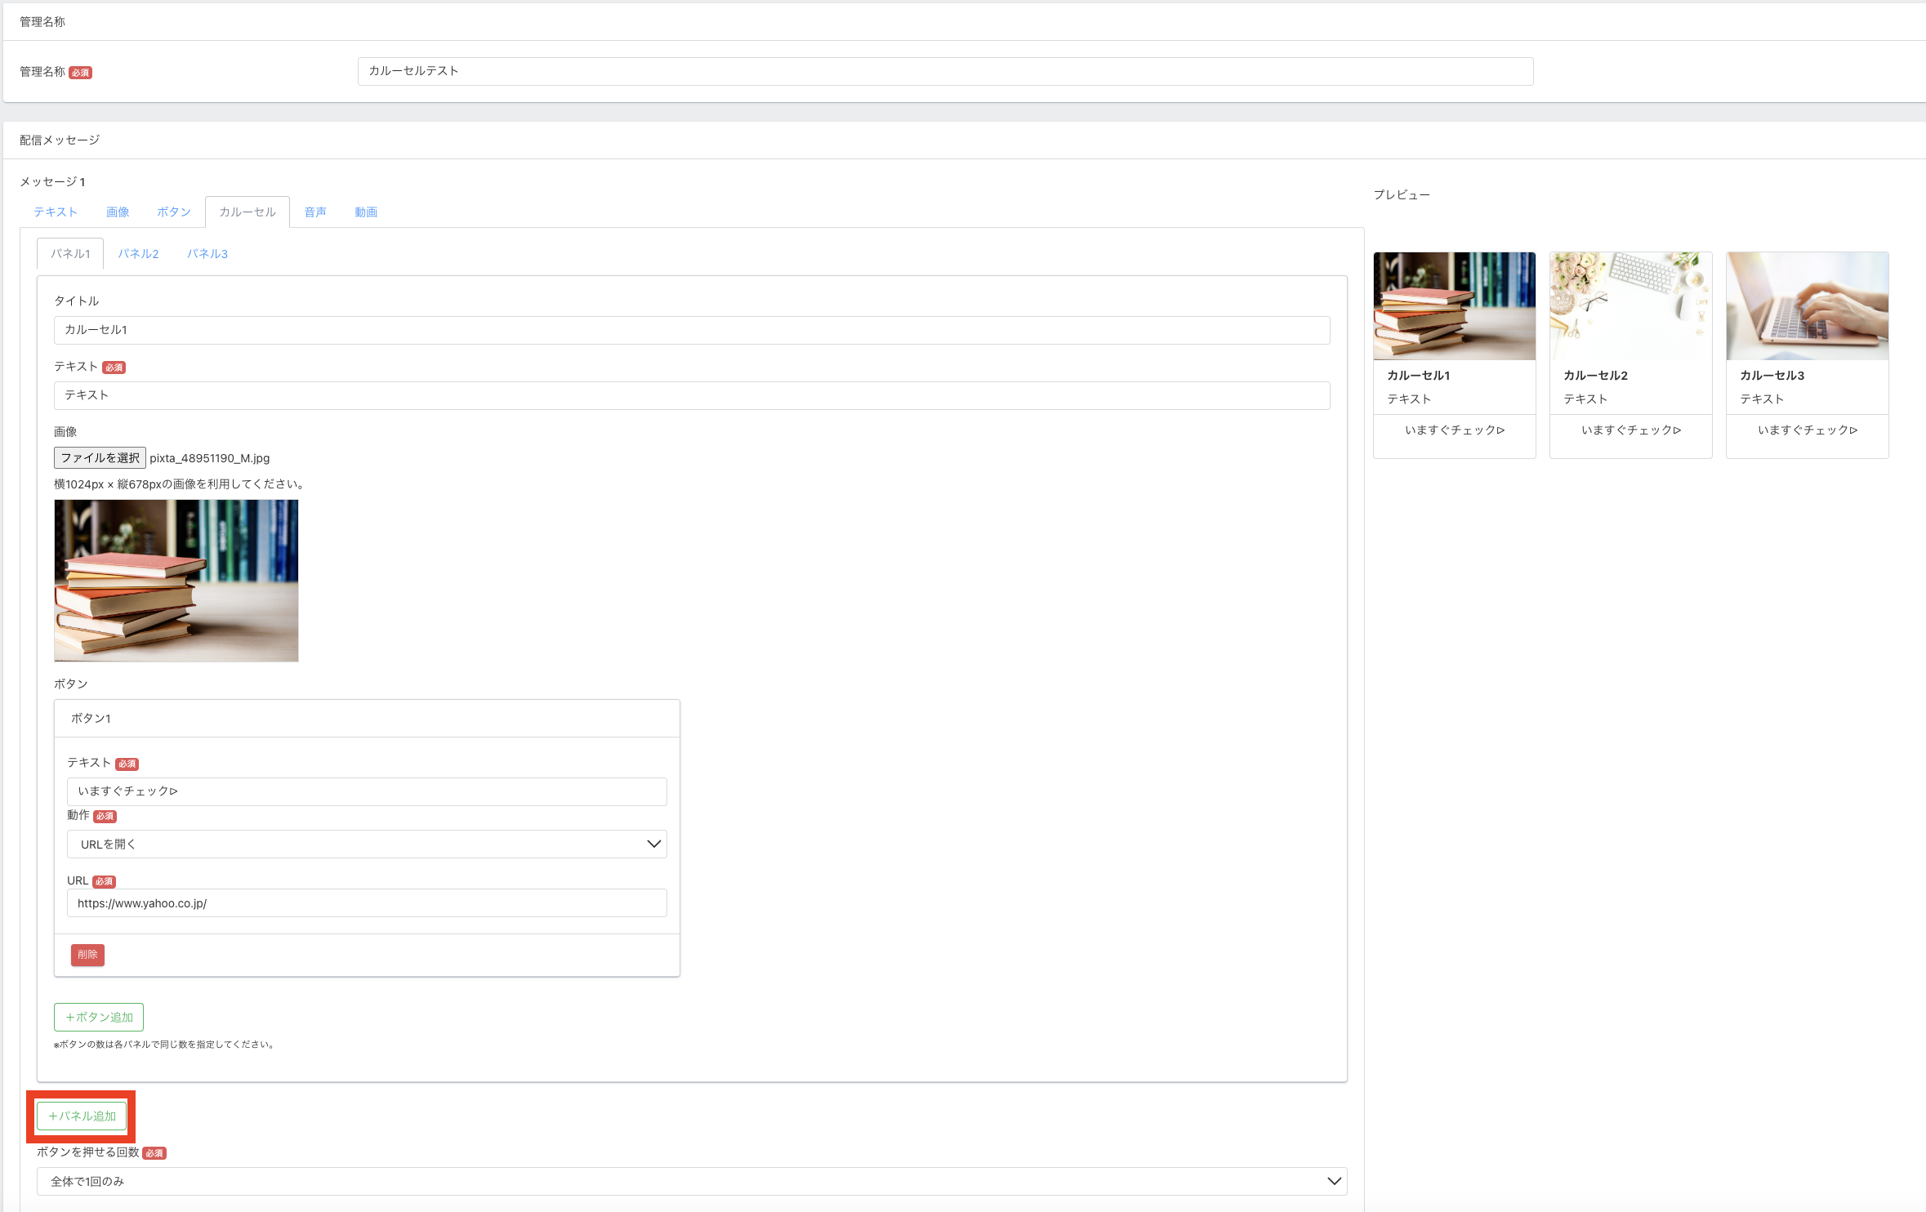Screen dimensions: 1926x1212
Task: Click the uploaded books image thumbnail
Action: (176, 581)
